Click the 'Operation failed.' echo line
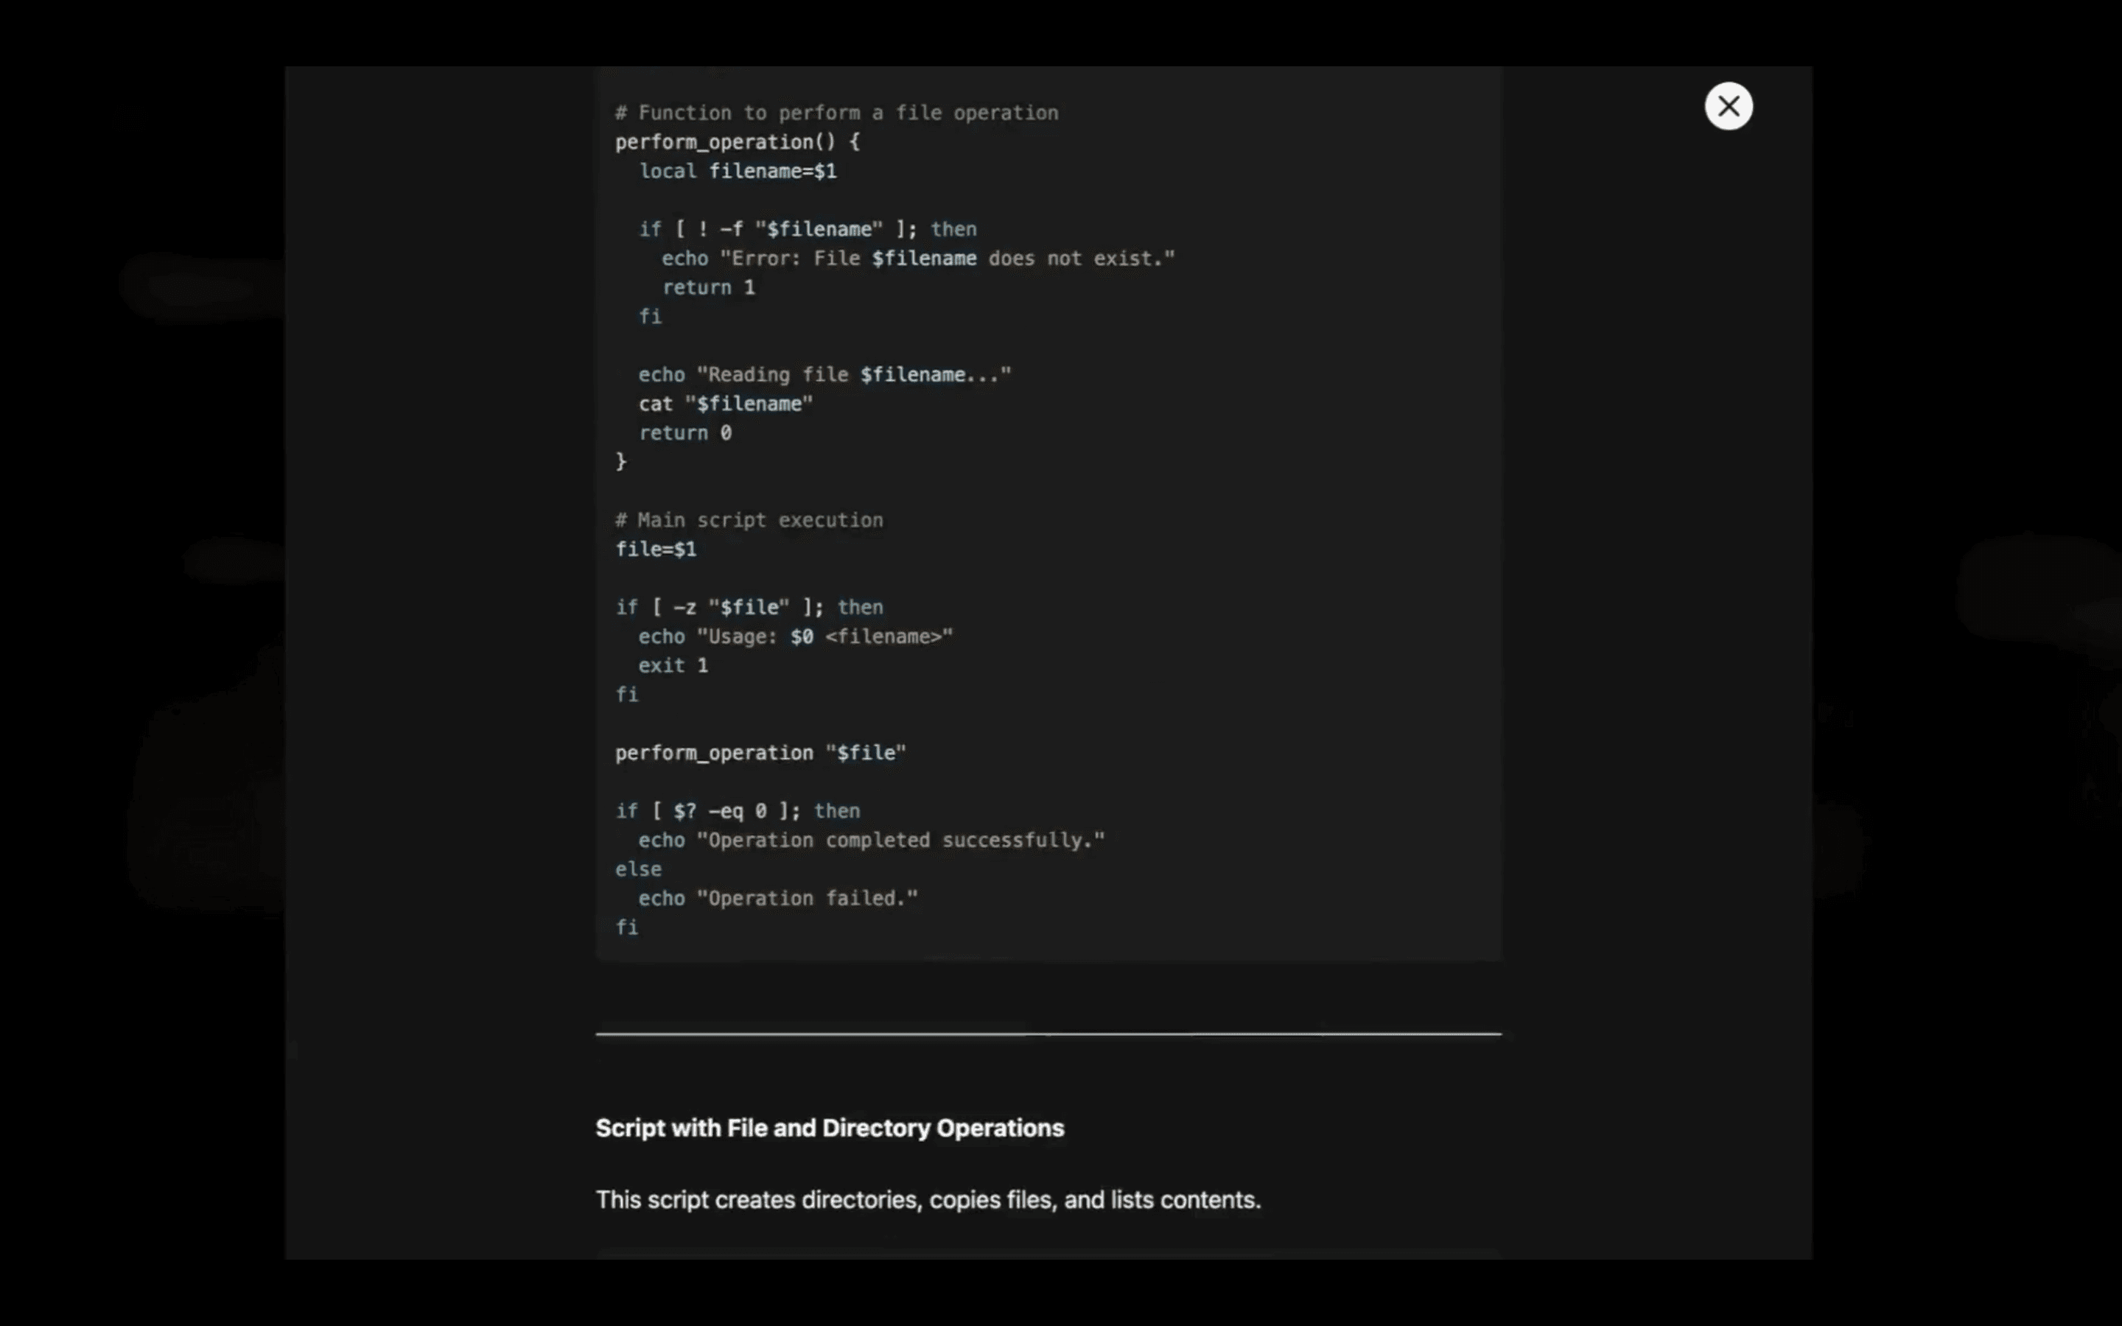The height and width of the screenshot is (1326, 2122). (x=777, y=899)
